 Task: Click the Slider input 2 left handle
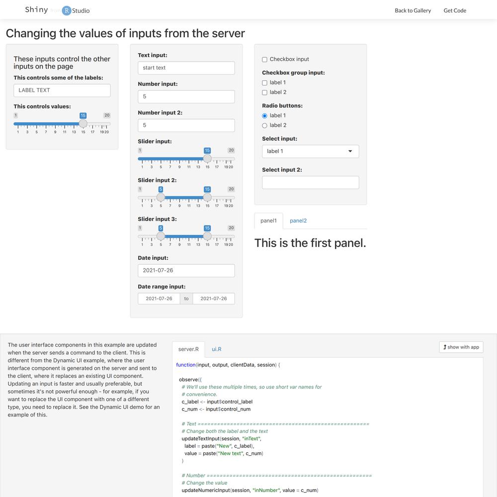[161, 197]
